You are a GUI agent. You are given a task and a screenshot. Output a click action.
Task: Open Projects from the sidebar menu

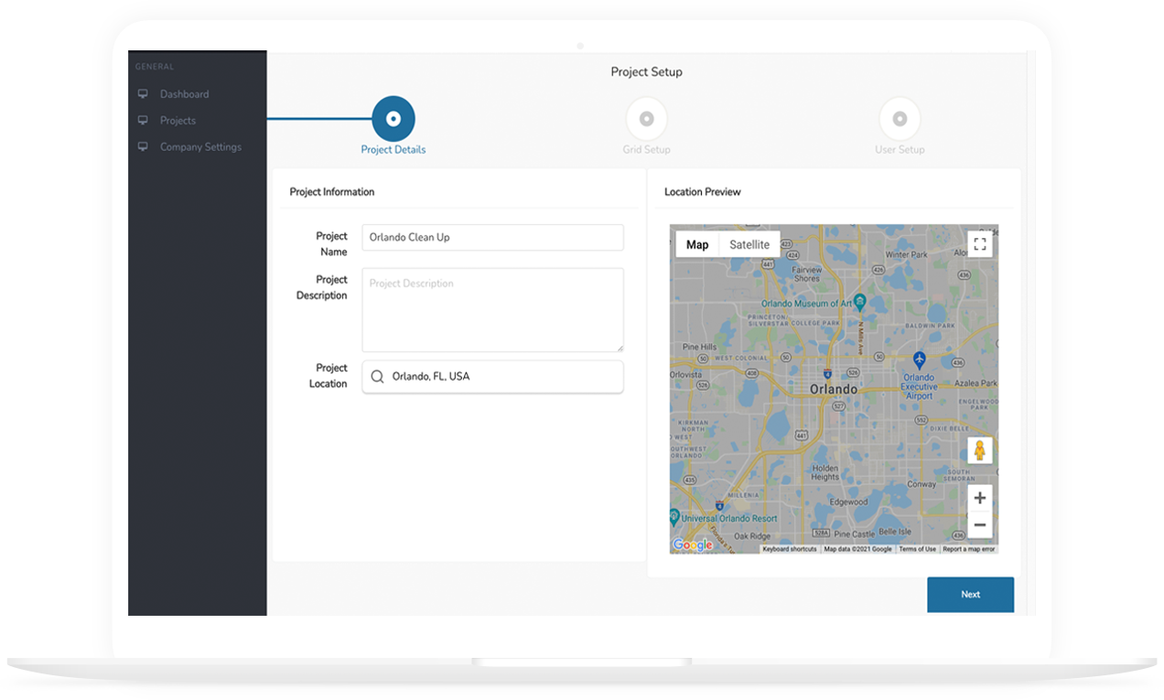pyautogui.click(x=178, y=121)
